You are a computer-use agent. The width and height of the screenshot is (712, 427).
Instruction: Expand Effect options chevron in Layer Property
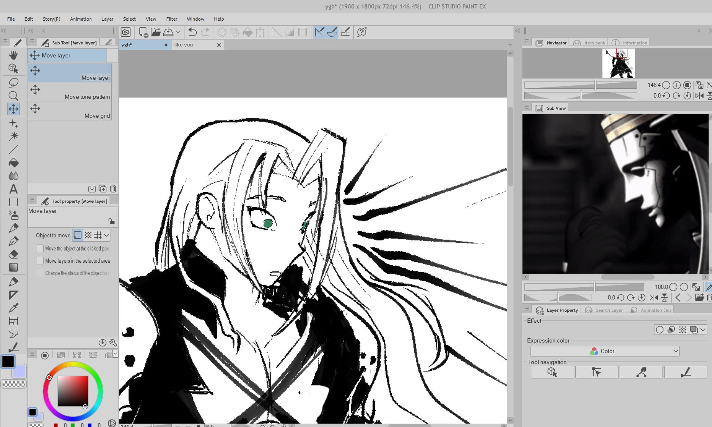(703, 329)
